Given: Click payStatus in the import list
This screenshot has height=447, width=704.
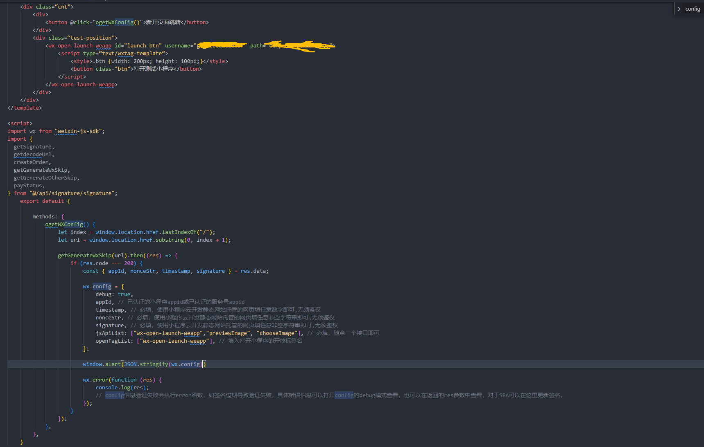Looking at the screenshot, I should [28, 186].
